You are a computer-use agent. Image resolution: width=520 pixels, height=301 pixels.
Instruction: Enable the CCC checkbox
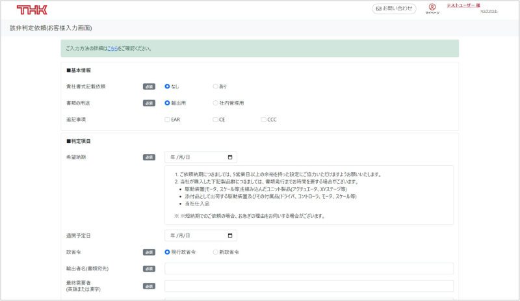coord(263,120)
